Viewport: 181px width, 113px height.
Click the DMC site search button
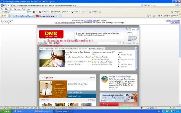[x=119, y=43]
